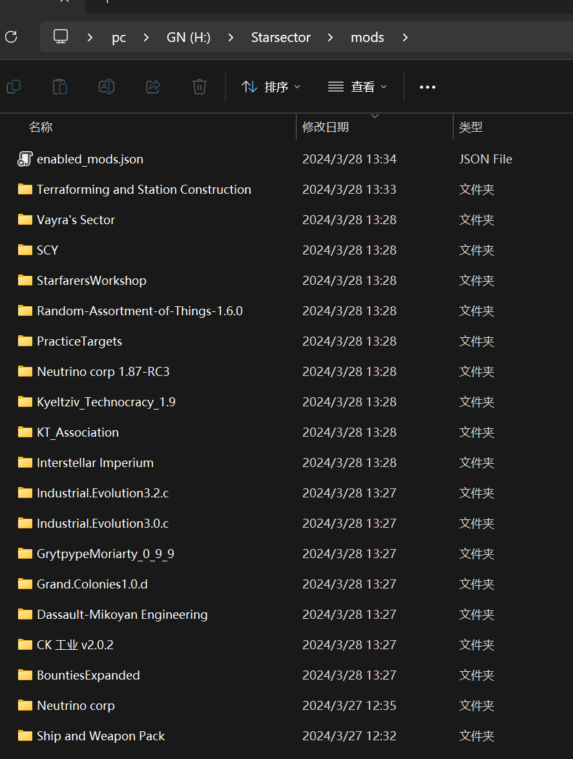Expand chevron after mods in breadcrumb
The height and width of the screenshot is (759, 573).
(405, 37)
